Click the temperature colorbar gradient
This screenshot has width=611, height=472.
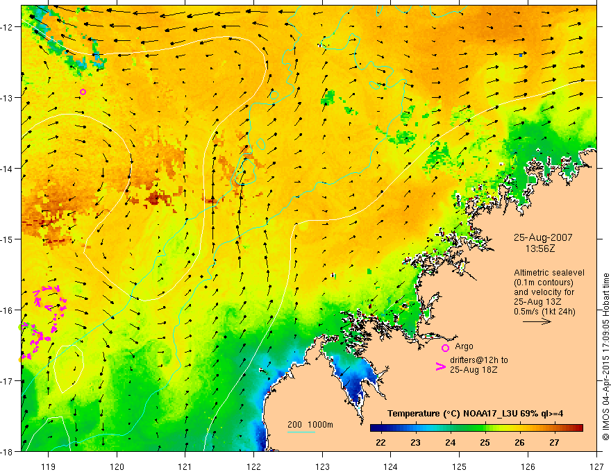(x=476, y=428)
